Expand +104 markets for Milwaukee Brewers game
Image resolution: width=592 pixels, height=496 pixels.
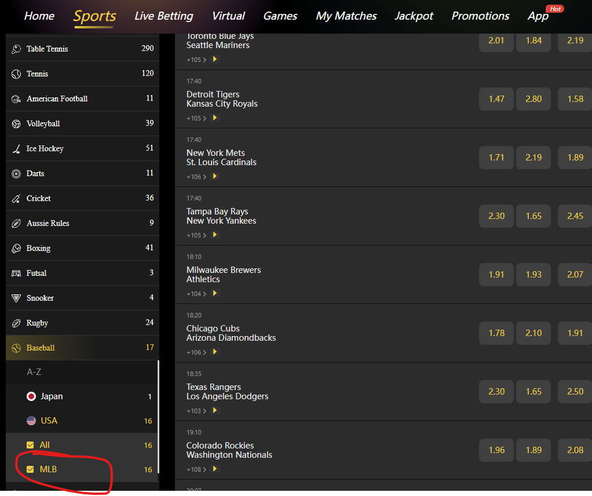point(196,294)
